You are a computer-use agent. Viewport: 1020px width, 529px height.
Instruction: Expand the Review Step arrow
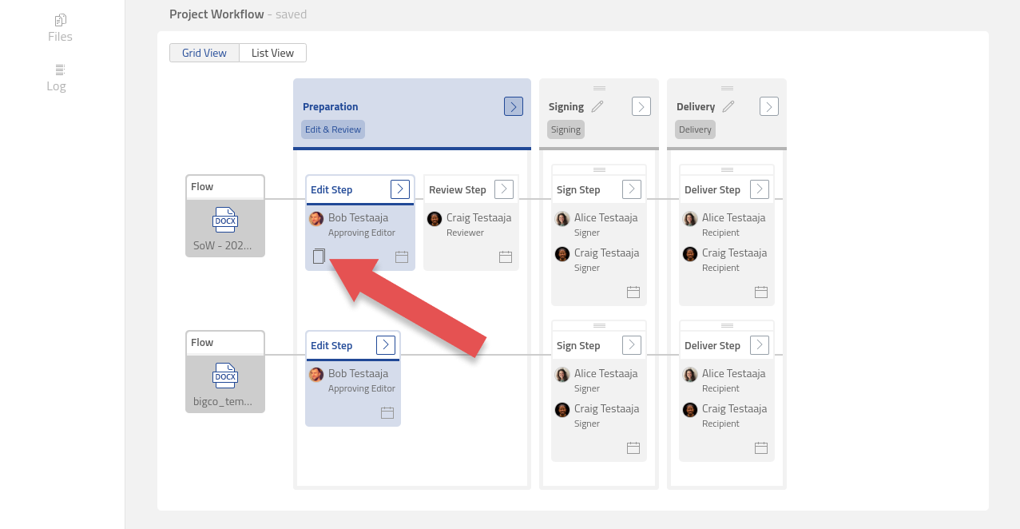click(x=503, y=189)
